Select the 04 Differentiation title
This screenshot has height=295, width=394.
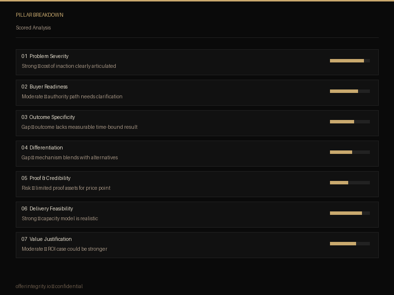42,148
